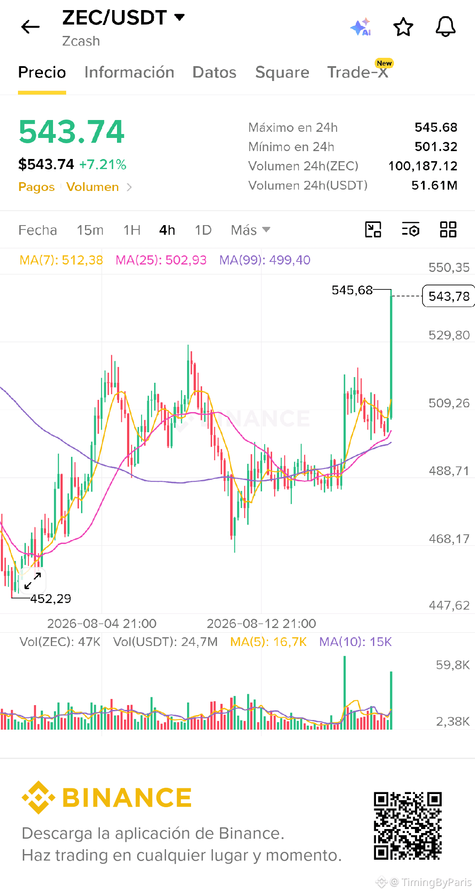Image resolution: width=475 pixels, height=893 pixels.
Task: Tap the 2026-08-04 21:00 date label
Action: [102, 623]
